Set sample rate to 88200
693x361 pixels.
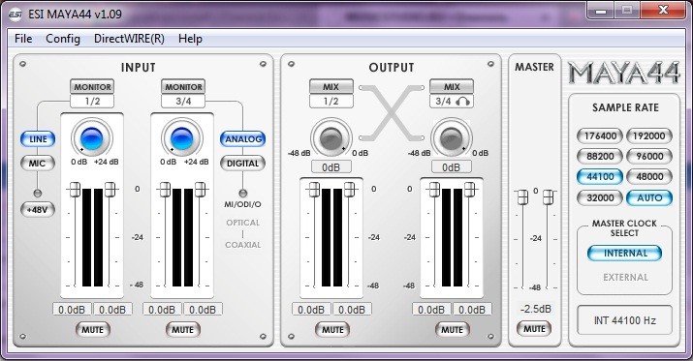coord(600,156)
